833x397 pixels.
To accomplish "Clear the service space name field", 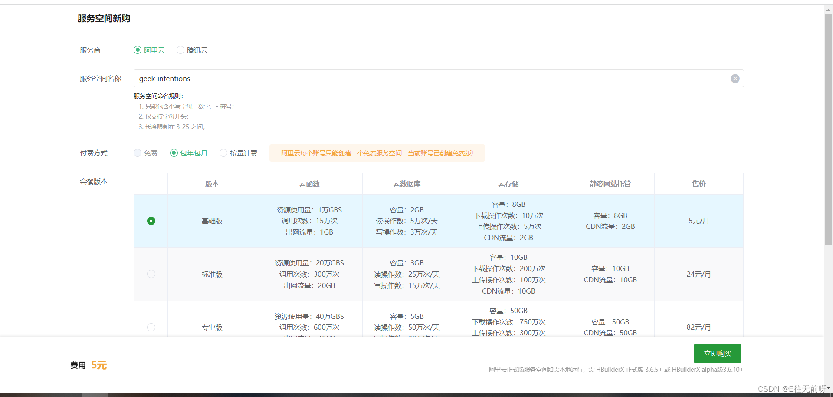I will 735,79.
